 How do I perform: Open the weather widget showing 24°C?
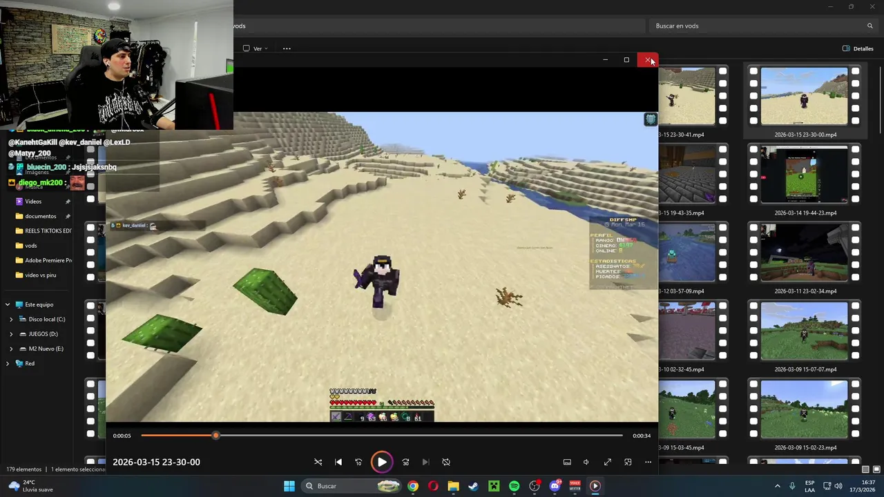28,486
